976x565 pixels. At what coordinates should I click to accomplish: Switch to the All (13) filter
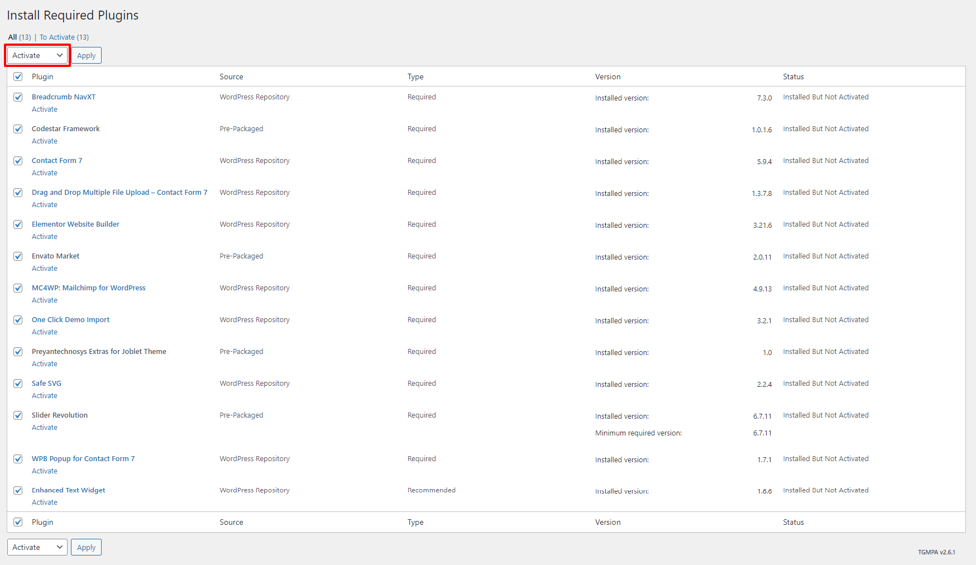click(x=20, y=37)
